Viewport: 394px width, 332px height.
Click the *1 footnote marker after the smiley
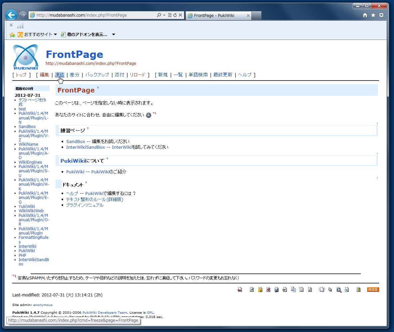154,113
